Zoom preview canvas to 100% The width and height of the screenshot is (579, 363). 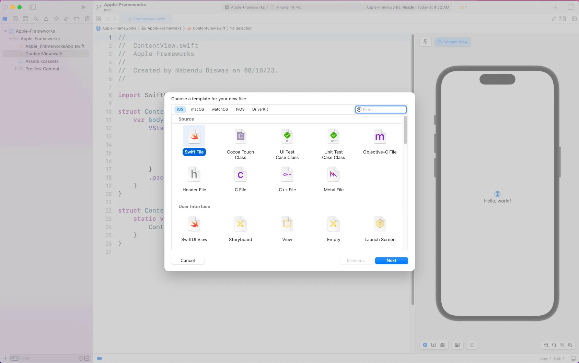[554, 345]
